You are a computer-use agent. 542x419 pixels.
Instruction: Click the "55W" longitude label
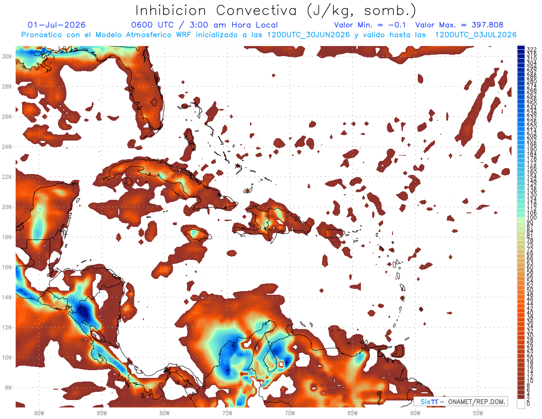point(478,413)
